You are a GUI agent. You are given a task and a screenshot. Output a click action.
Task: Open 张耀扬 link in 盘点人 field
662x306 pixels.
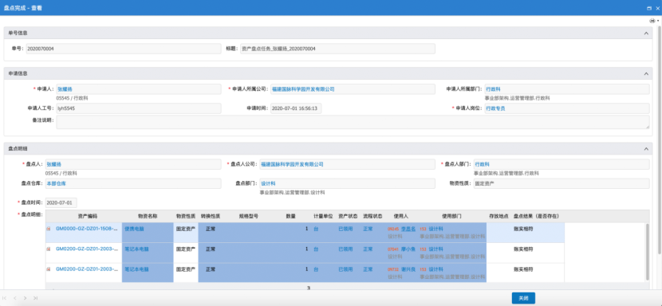click(54, 164)
